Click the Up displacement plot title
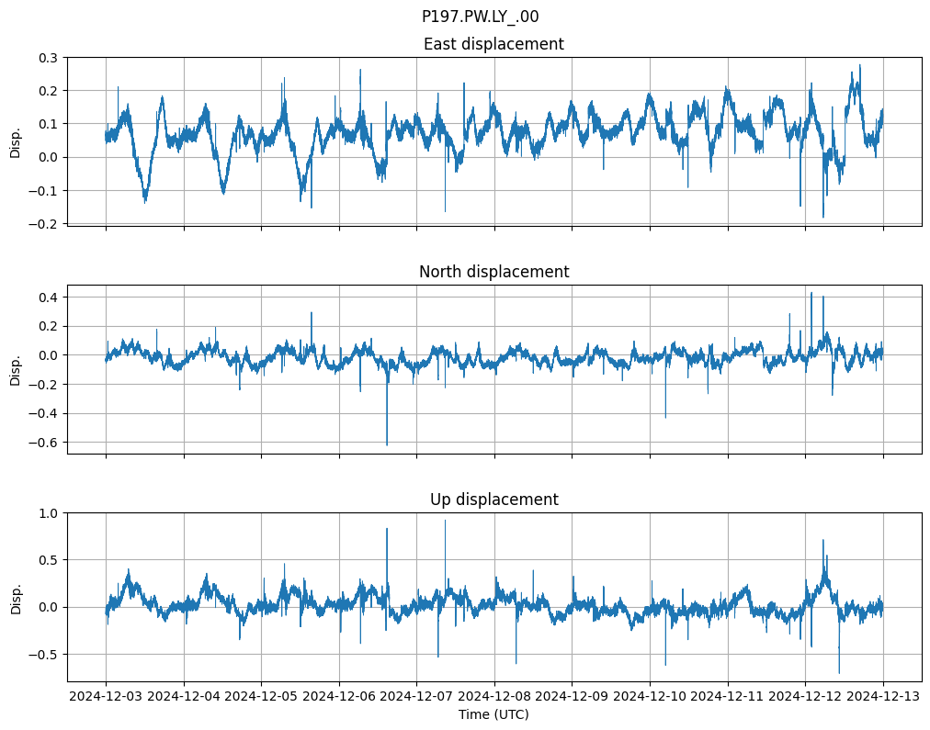 (493, 500)
